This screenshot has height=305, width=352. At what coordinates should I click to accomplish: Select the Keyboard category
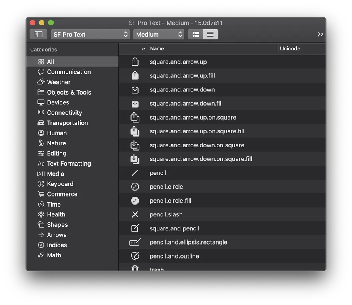[x=73, y=184]
